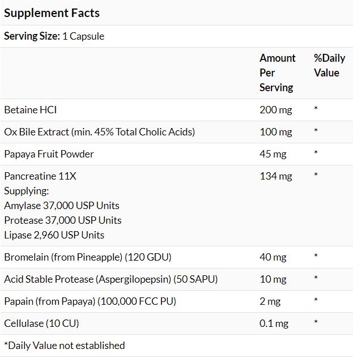The height and width of the screenshot is (362, 353).
Task: Click the 45 mg amount value
Action: [273, 154]
